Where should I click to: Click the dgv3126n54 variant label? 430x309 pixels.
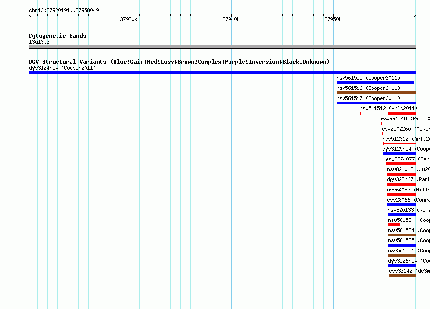tap(409, 261)
